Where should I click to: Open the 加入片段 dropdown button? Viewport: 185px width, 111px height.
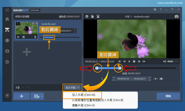click(x=72, y=88)
